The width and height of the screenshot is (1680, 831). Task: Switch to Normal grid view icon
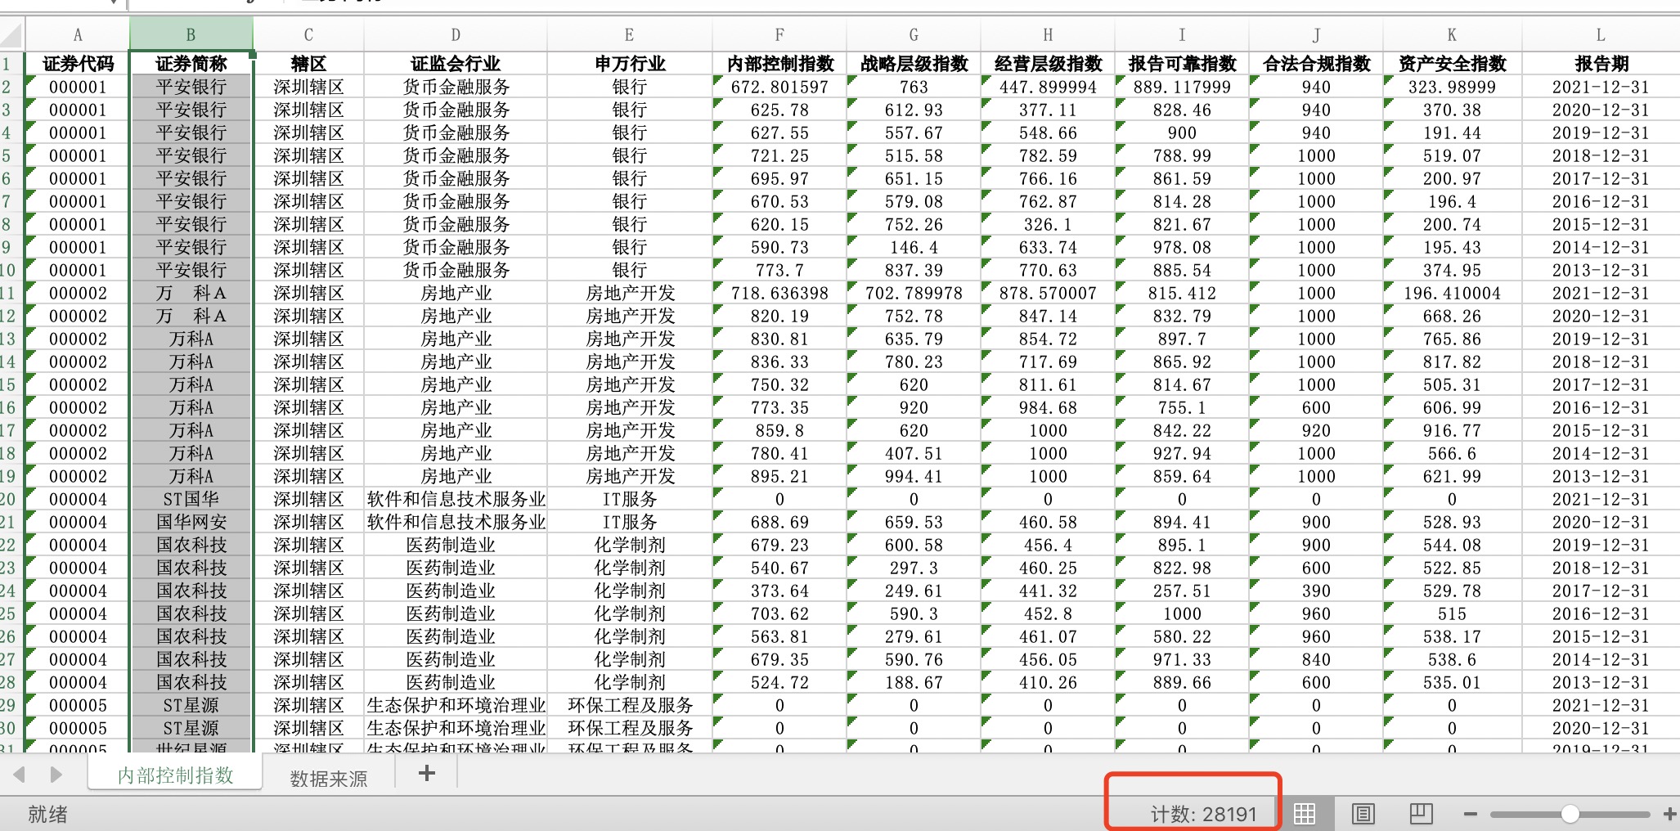[1305, 813]
